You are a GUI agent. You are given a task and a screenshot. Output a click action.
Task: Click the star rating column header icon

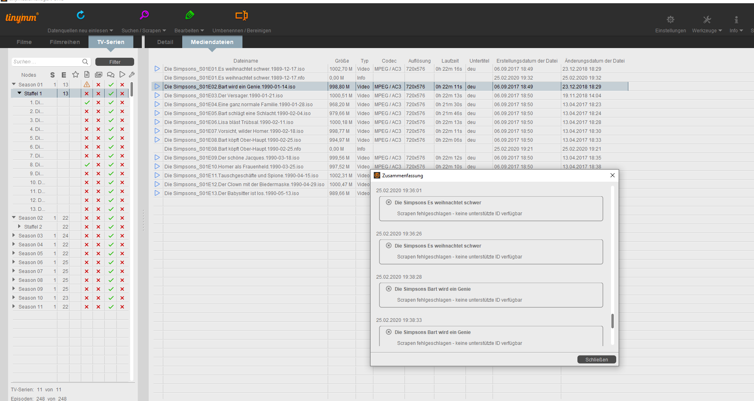76,74
